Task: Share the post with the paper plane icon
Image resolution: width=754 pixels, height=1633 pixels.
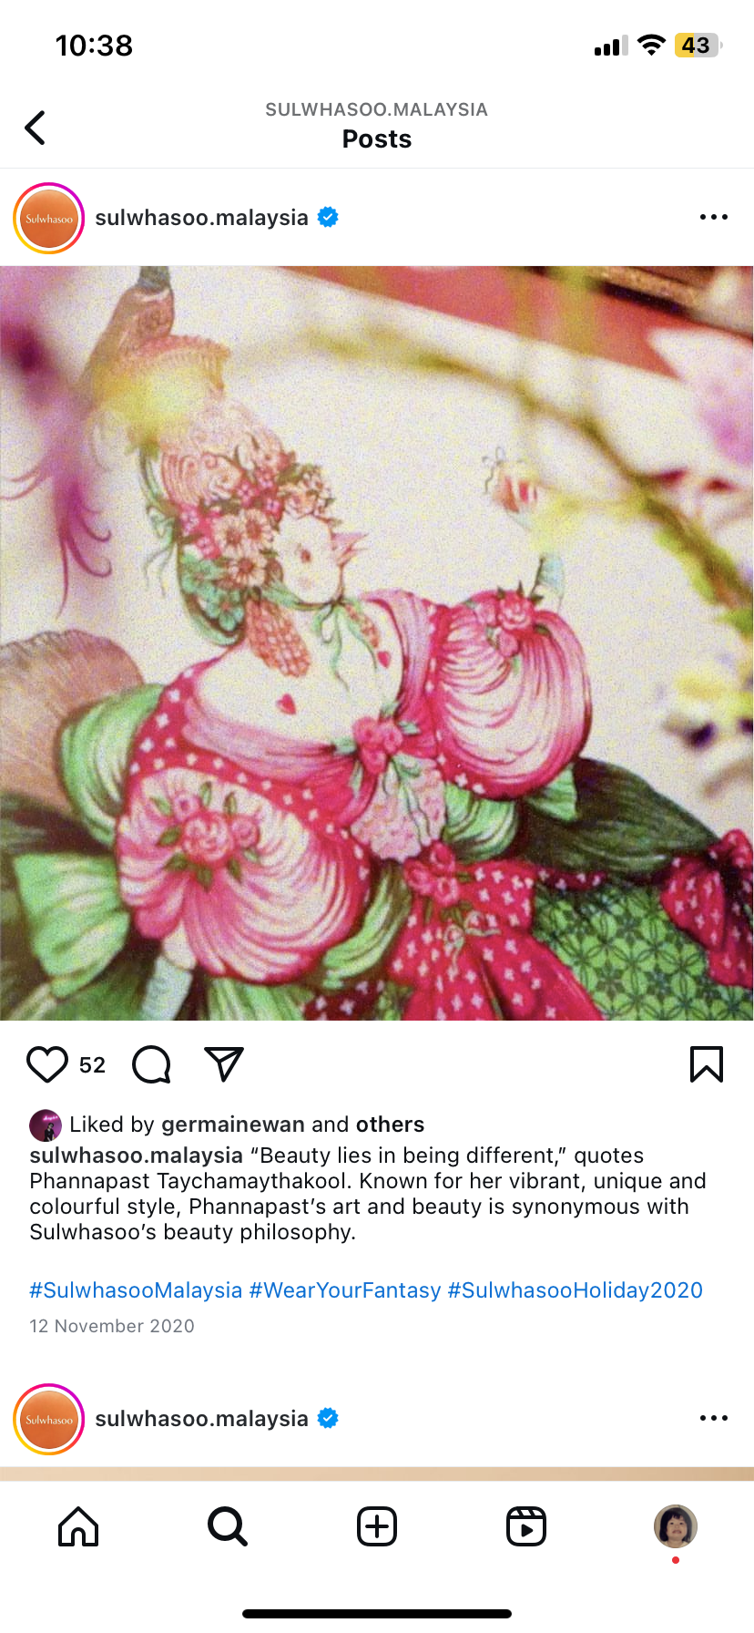Action: tap(224, 1064)
